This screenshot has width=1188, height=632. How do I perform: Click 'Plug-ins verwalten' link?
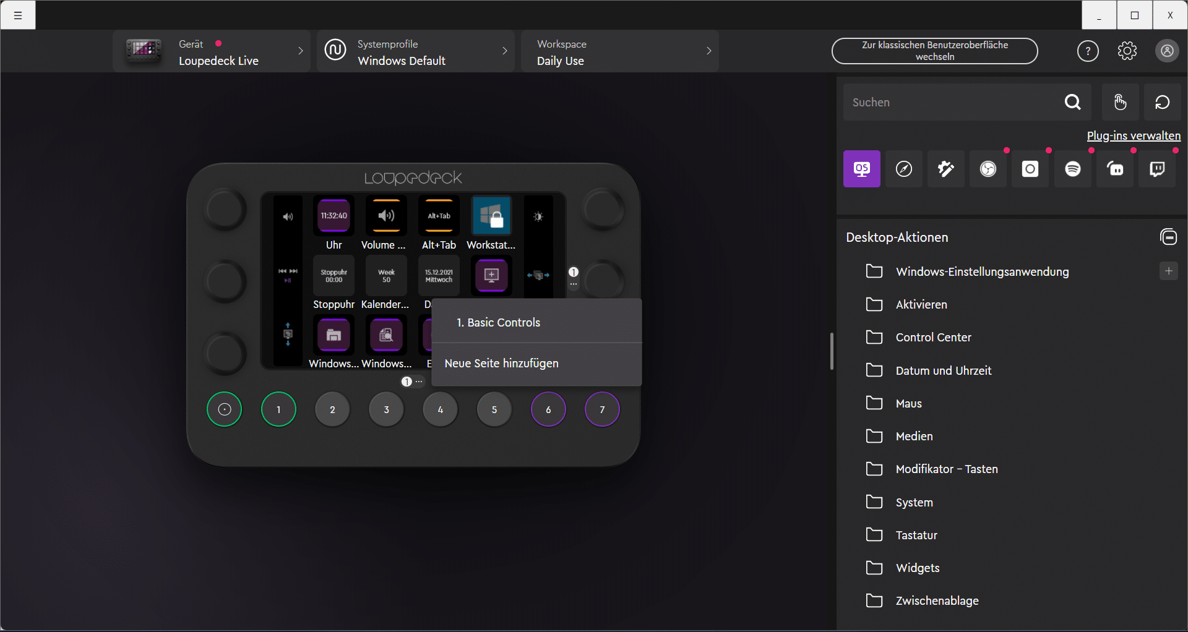1134,135
